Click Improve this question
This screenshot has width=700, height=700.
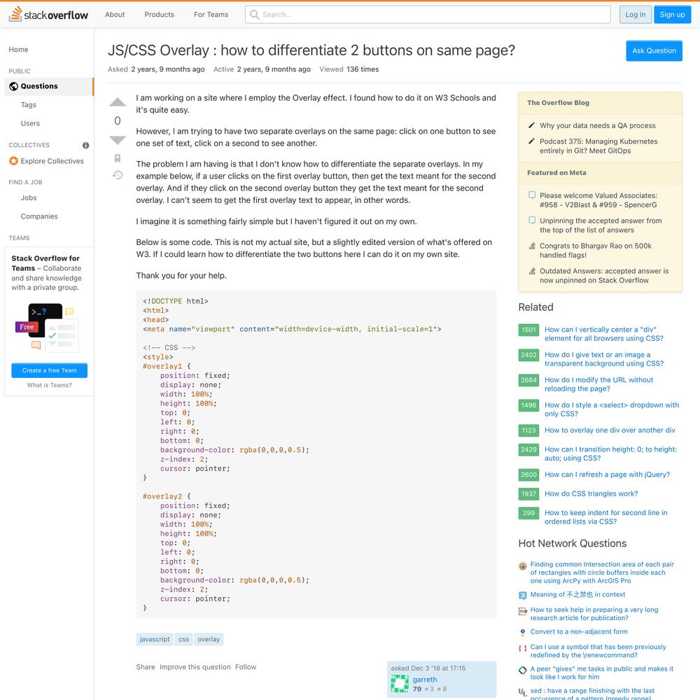tap(195, 667)
